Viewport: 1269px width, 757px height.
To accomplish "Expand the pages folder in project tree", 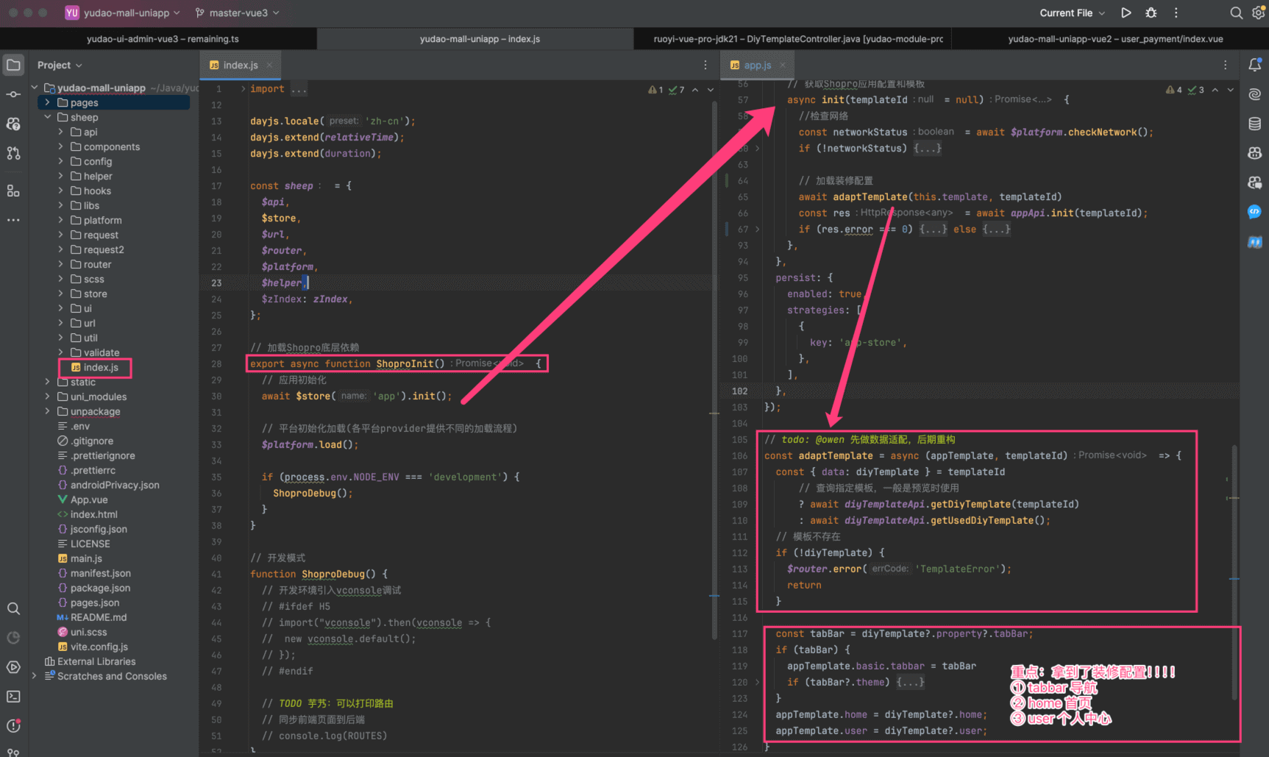I will [48, 103].
